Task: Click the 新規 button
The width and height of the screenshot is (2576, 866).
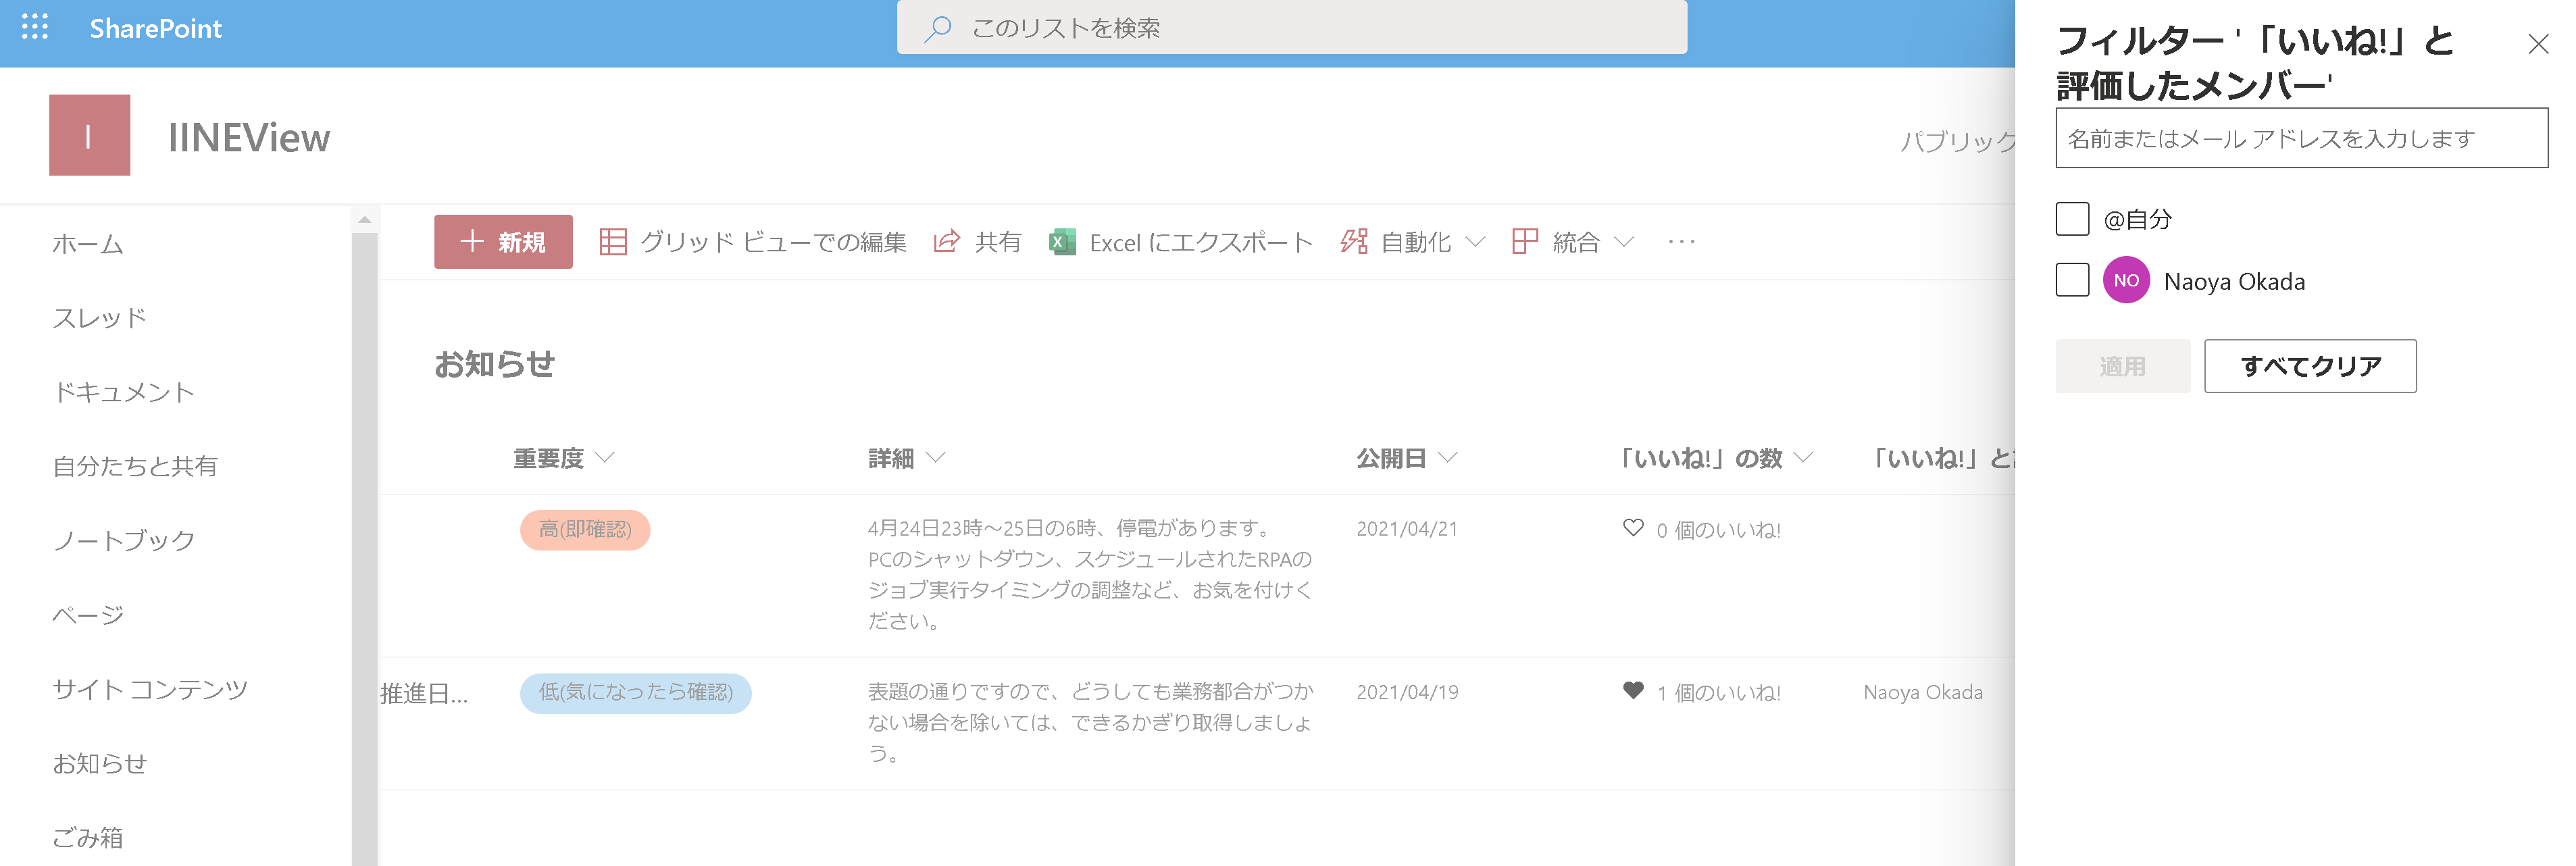Action: click(x=503, y=242)
